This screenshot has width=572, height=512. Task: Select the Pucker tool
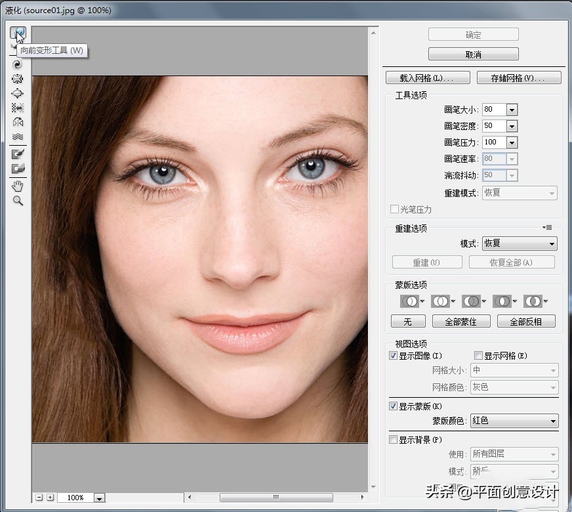point(18,79)
